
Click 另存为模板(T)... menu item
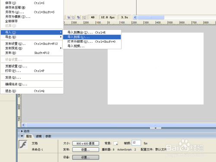(32, 17)
